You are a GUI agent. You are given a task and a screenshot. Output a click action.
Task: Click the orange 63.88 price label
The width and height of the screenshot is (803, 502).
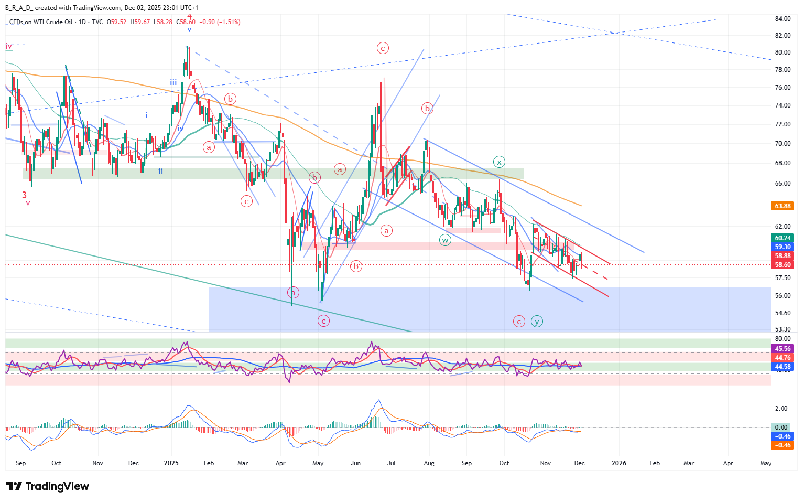(x=783, y=206)
